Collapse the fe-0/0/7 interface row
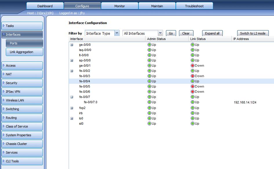Viewport: 274px width, 169px height. [x=72, y=97]
